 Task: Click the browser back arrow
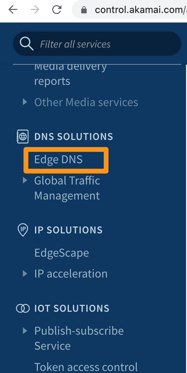(x=13, y=10)
